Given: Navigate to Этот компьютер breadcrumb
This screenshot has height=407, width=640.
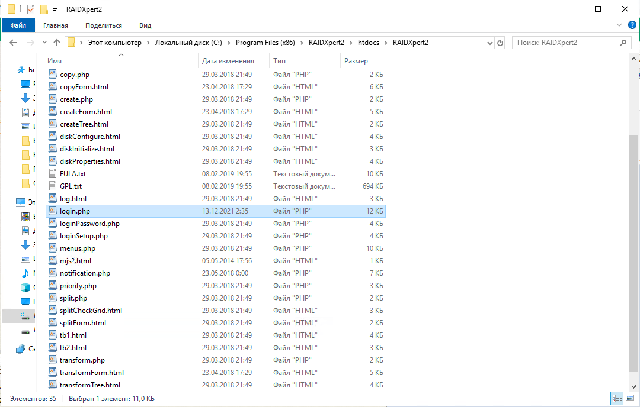Looking at the screenshot, I should (x=115, y=43).
